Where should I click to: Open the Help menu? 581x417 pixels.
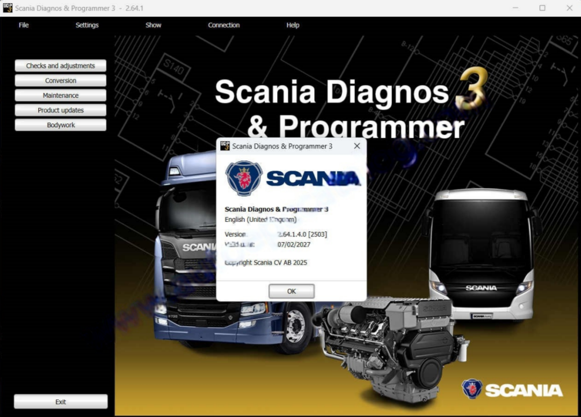[293, 25]
